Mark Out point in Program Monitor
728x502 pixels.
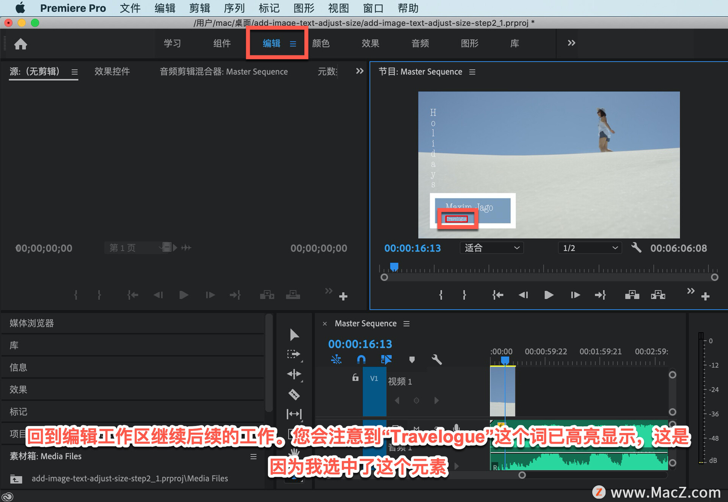pos(464,295)
